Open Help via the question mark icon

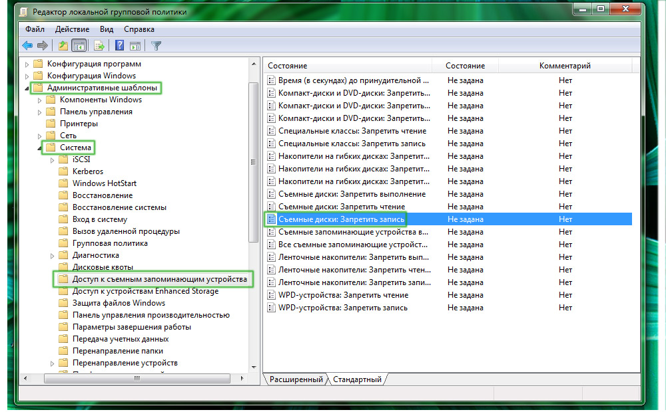point(119,46)
